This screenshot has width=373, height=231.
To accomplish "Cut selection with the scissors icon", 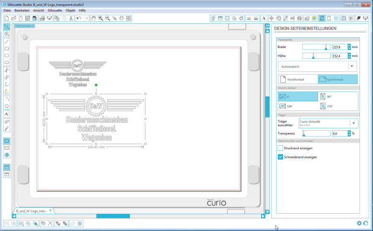I will click(x=71, y=18).
